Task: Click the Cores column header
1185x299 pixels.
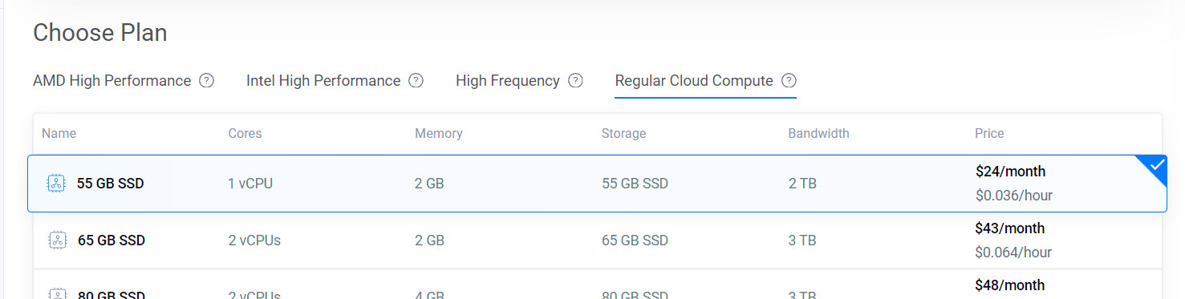Action: (245, 133)
